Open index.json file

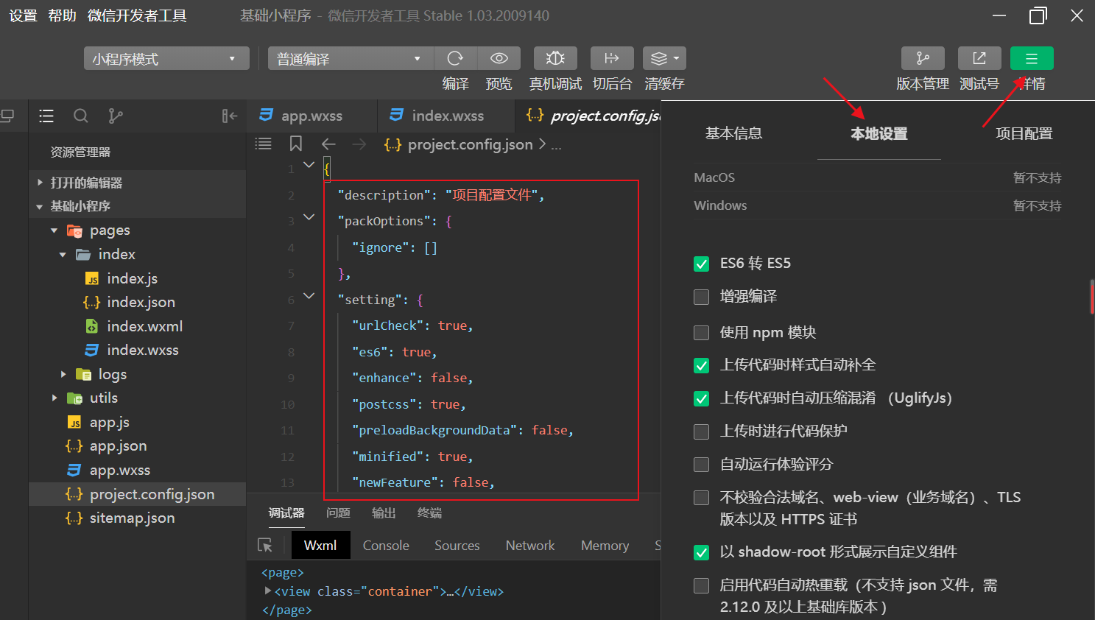(x=141, y=302)
